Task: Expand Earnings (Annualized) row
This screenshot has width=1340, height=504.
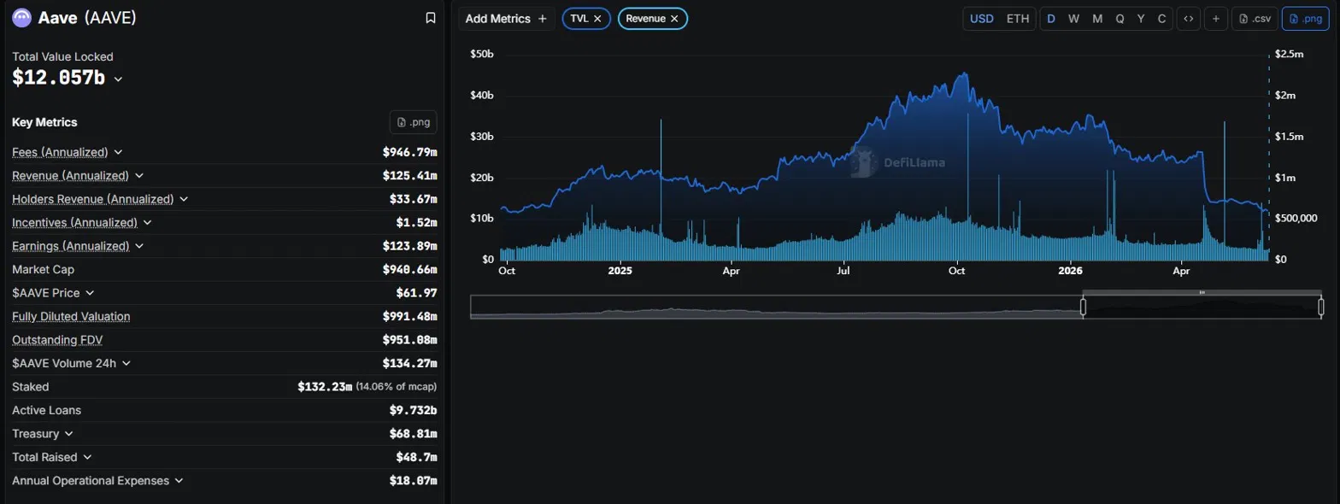Action: tap(139, 246)
